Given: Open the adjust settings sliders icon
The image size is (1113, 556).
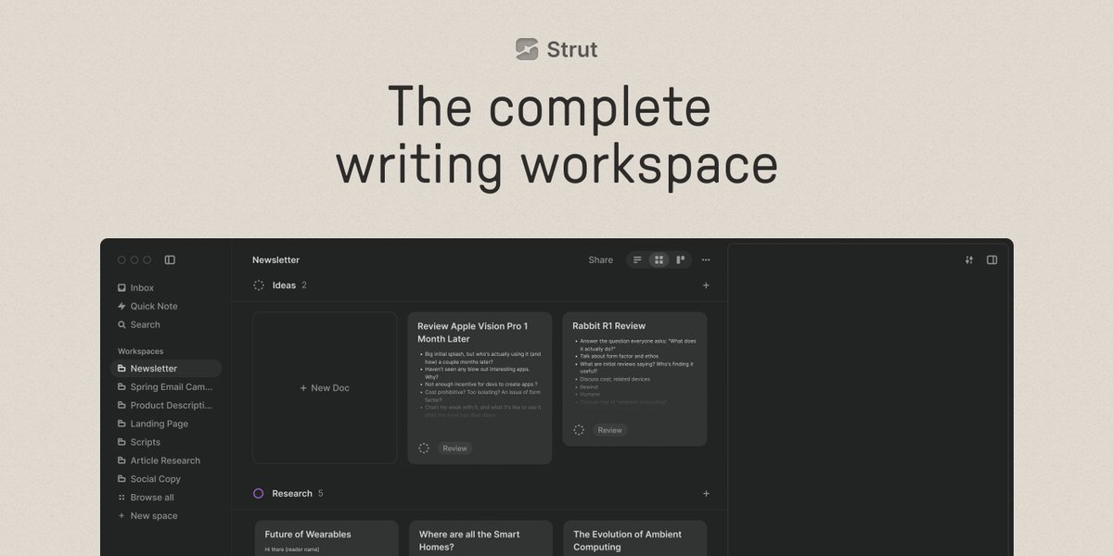Looking at the screenshot, I should coord(969,260).
